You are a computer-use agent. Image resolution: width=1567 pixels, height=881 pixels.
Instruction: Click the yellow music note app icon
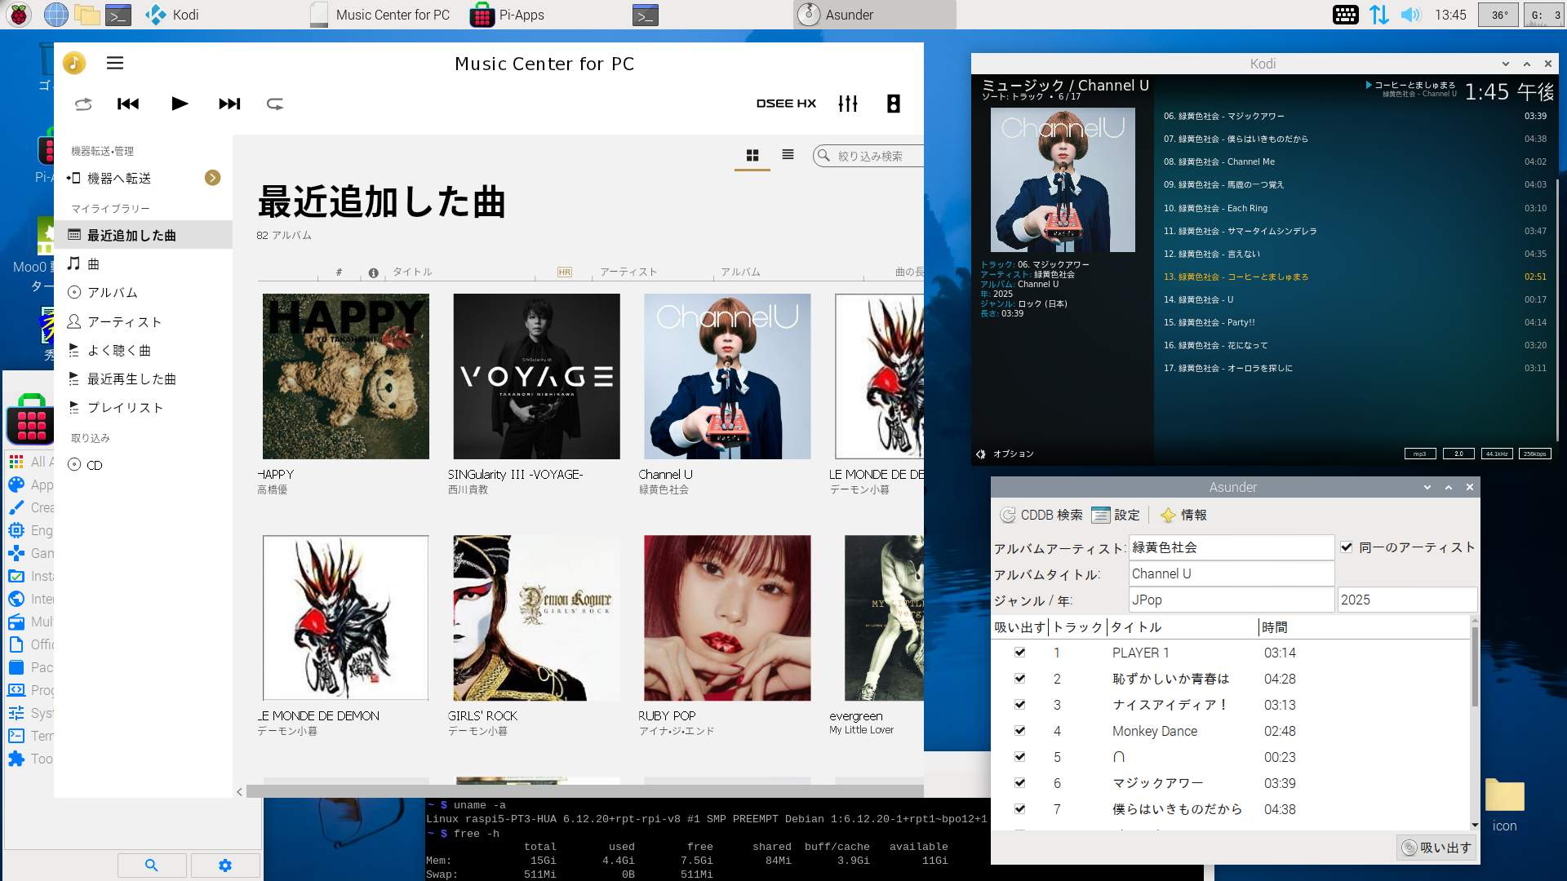tap(74, 63)
